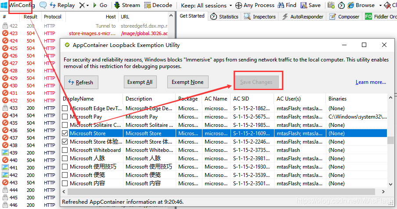The image size is (397, 209).
Task: Click the timer stopwatch icon
Action: pyautogui.click(x=341, y=5)
